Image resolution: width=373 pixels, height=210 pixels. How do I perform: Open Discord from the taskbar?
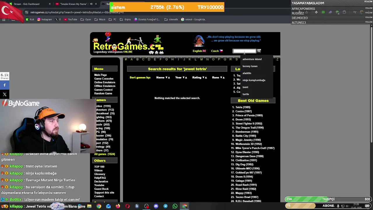[x=156, y=206]
